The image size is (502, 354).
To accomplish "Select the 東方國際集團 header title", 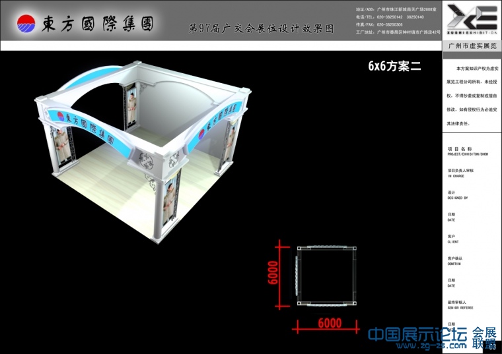I will 98,24.
